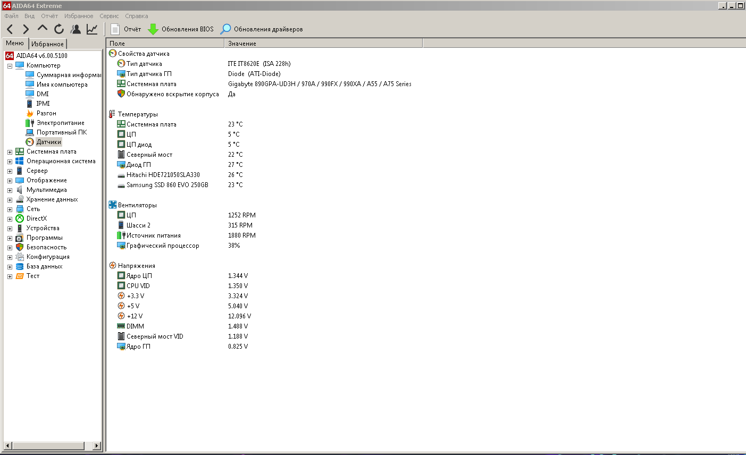Click the Back navigation arrow
Screen dimensions: 746x455
[10, 29]
